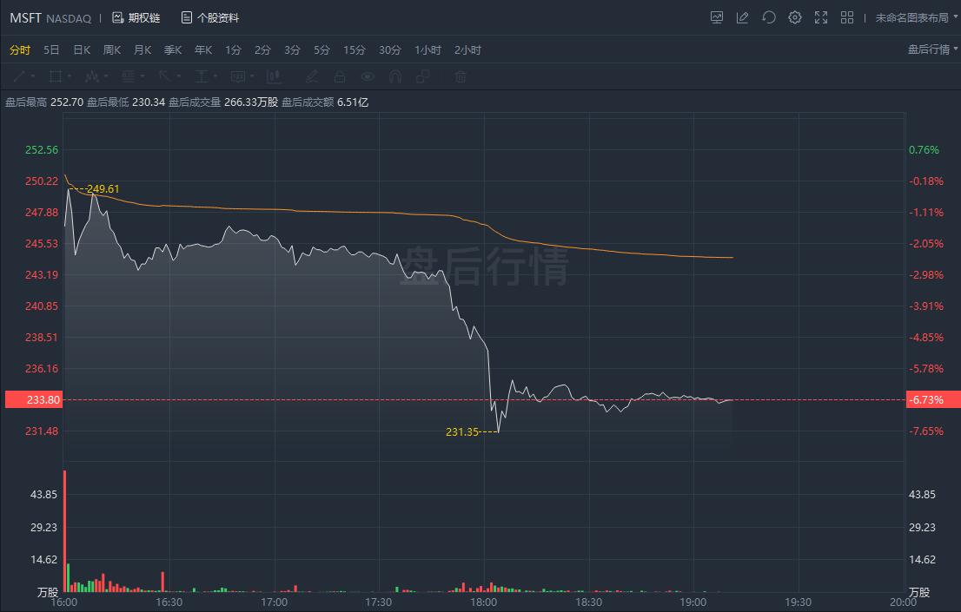Delete drawings with the trash icon
This screenshot has height=612, width=961.
point(461,76)
